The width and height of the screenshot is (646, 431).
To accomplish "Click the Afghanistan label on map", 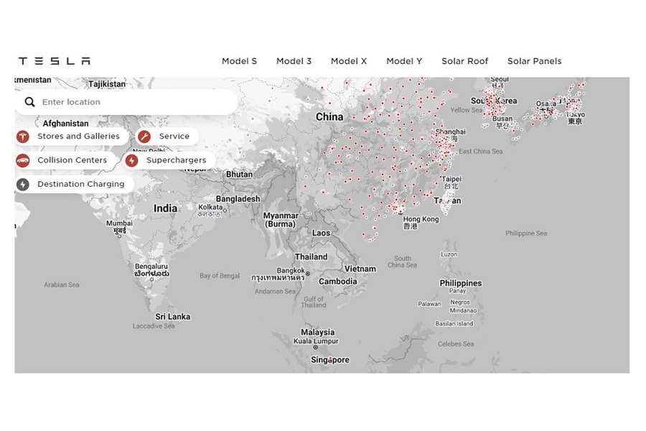I will pyautogui.click(x=65, y=124).
